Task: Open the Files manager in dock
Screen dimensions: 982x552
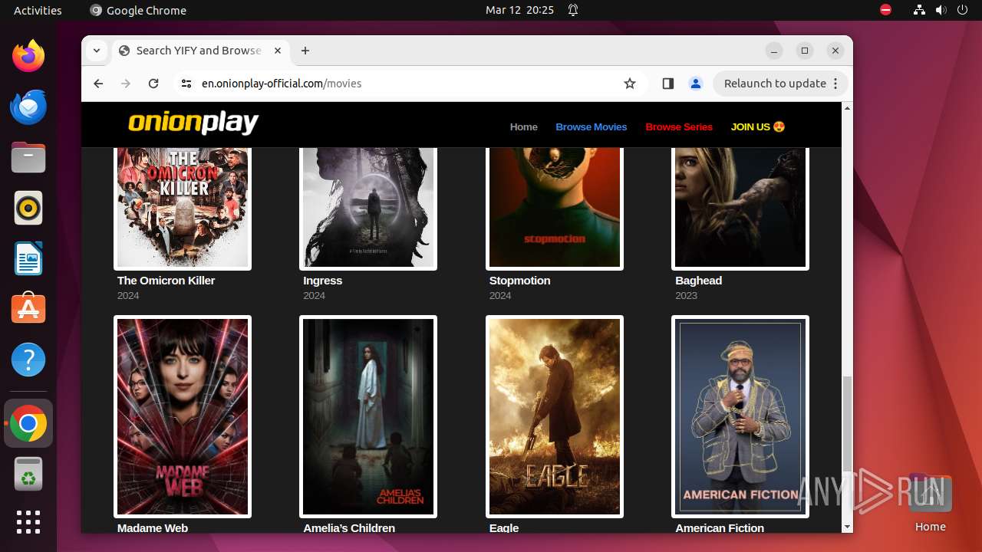Action: click(x=28, y=157)
